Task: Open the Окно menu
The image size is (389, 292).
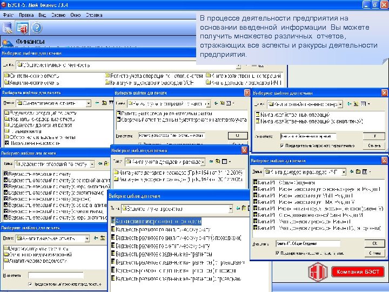Action: (x=76, y=15)
